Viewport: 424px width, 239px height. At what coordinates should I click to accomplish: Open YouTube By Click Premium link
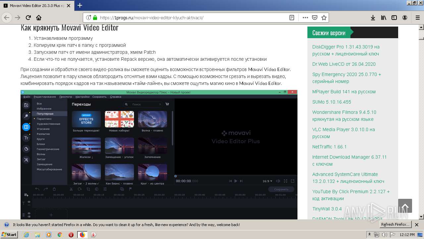pyautogui.click(x=351, y=195)
